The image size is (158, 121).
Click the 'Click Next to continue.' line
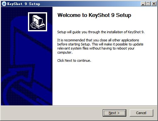(74, 60)
